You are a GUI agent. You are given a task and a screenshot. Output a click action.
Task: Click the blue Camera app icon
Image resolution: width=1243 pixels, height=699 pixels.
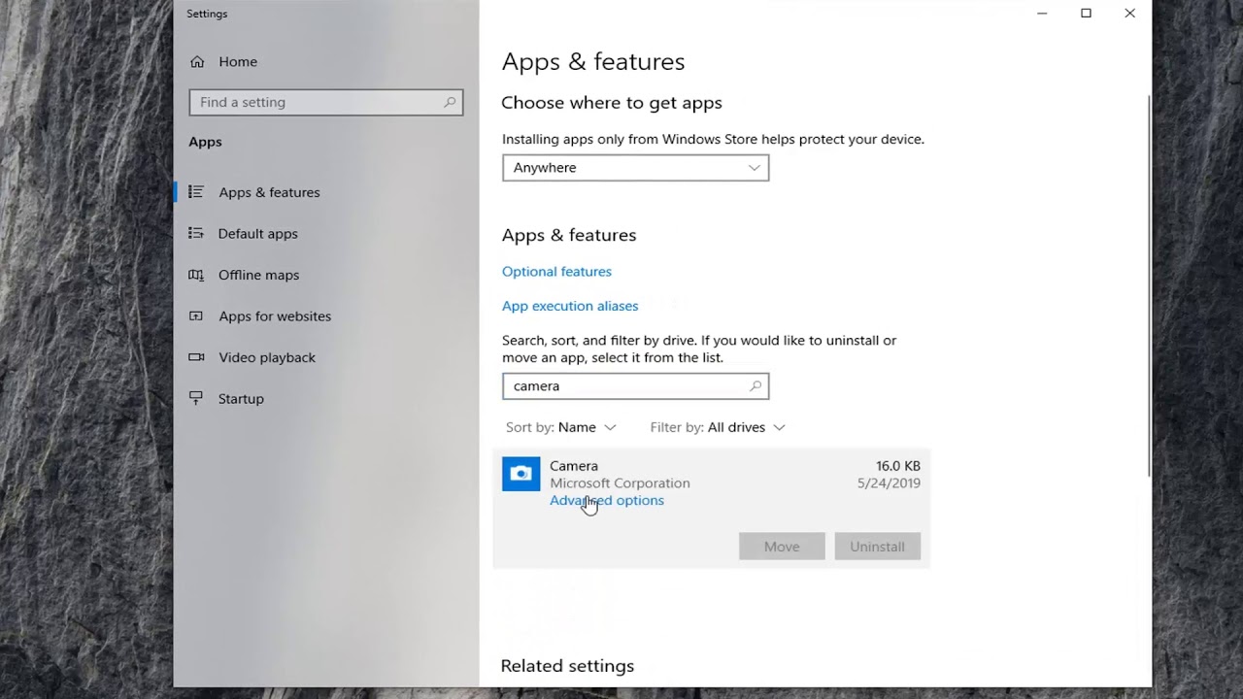point(521,474)
